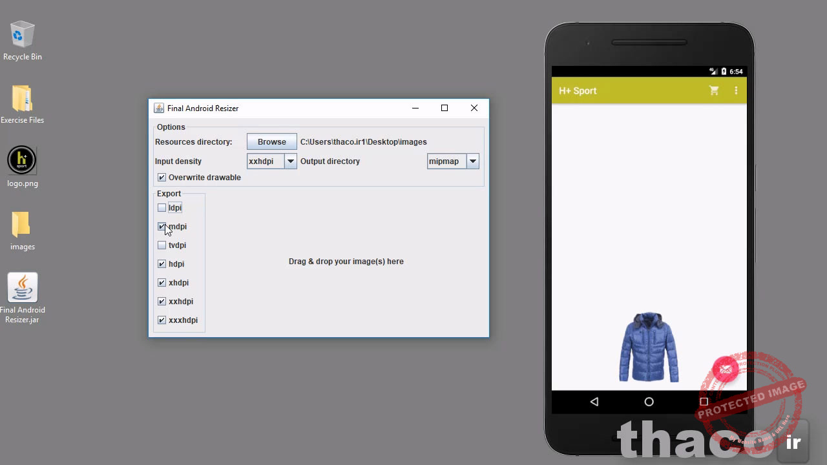Select the blue jacket product image

[648, 347]
